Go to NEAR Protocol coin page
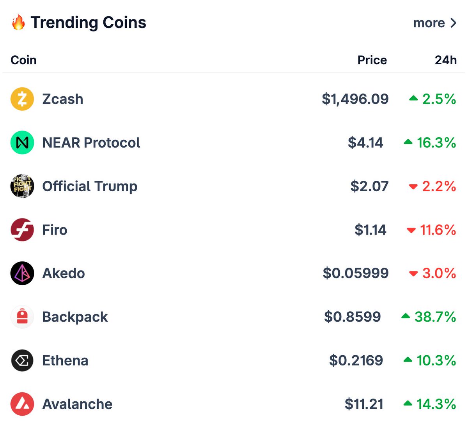Image resolution: width=468 pixels, height=427 pixels. [x=91, y=143]
